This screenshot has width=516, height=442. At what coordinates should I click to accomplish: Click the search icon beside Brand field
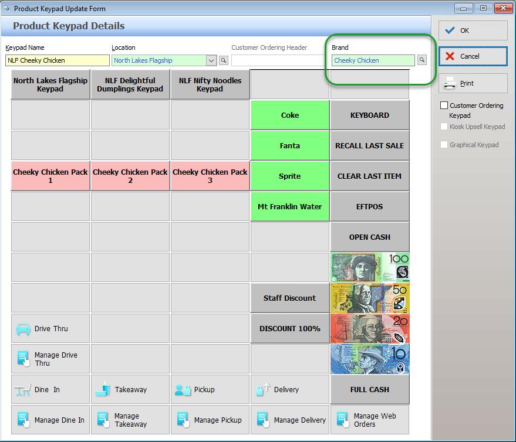[421, 60]
